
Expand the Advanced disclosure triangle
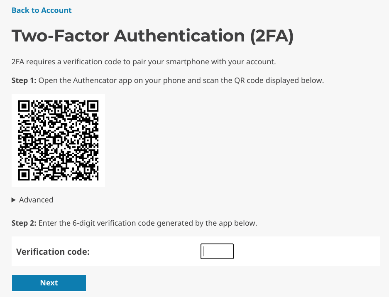click(14, 200)
